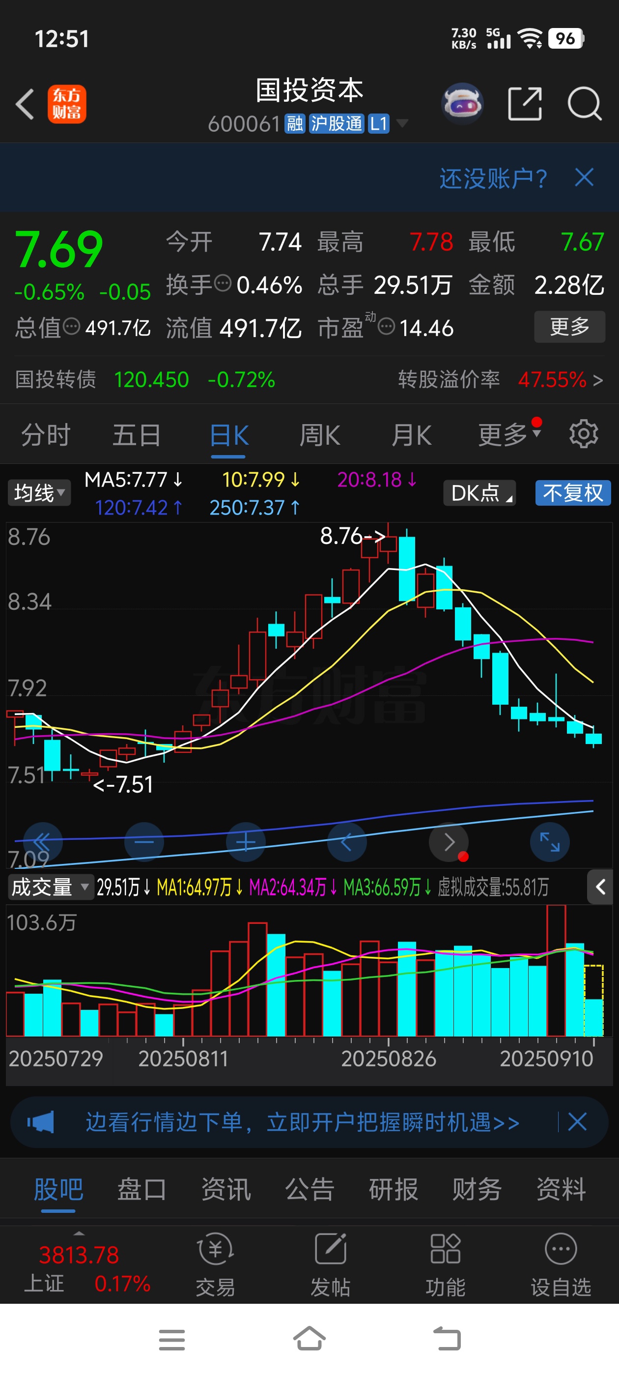Image resolution: width=619 pixels, height=1376 pixels.
Task: Switch to 分时 chart tab
Action: pos(45,435)
